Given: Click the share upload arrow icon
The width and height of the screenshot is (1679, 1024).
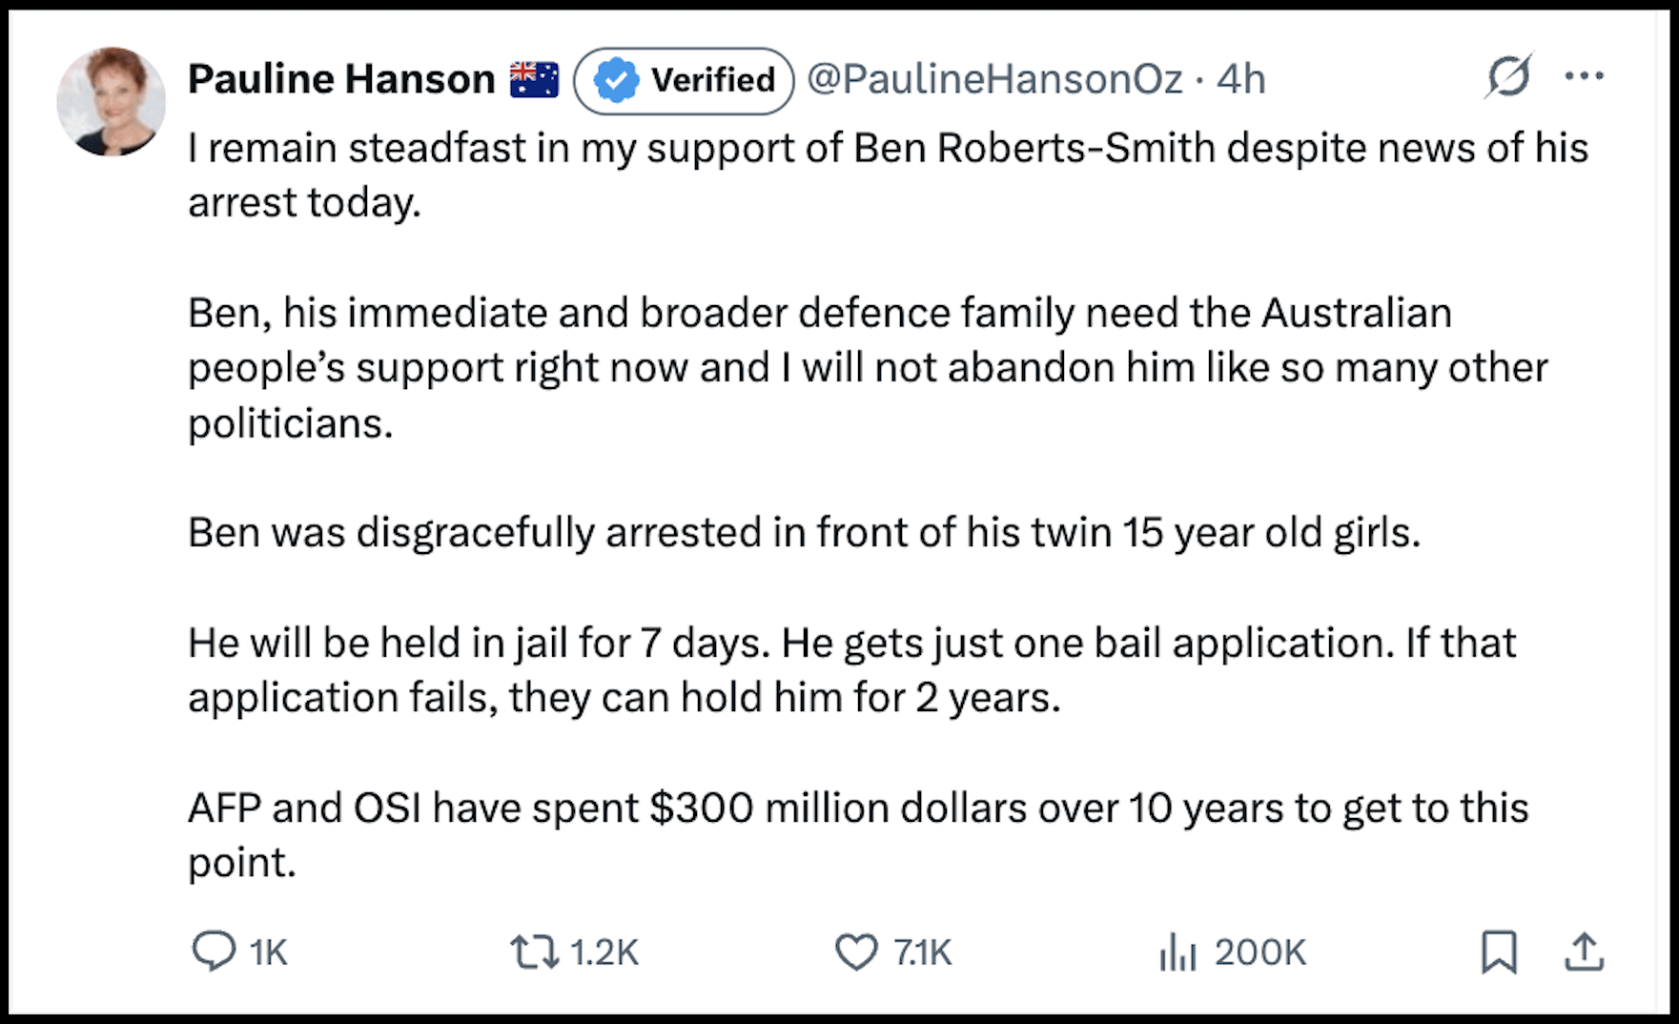Looking at the screenshot, I should [1584, 952].
